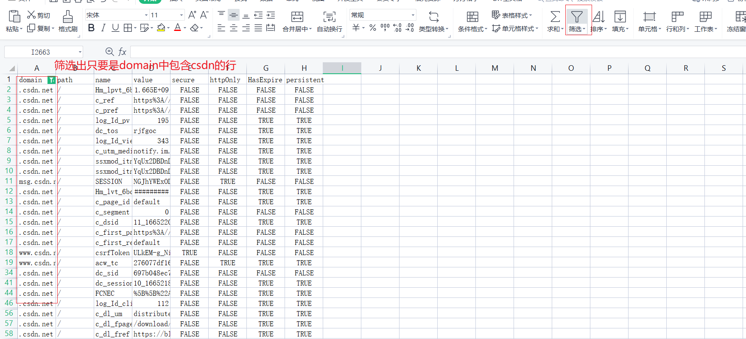
Task: Click the Cut (剪切) scissors icon
Action: click(31, 15)
